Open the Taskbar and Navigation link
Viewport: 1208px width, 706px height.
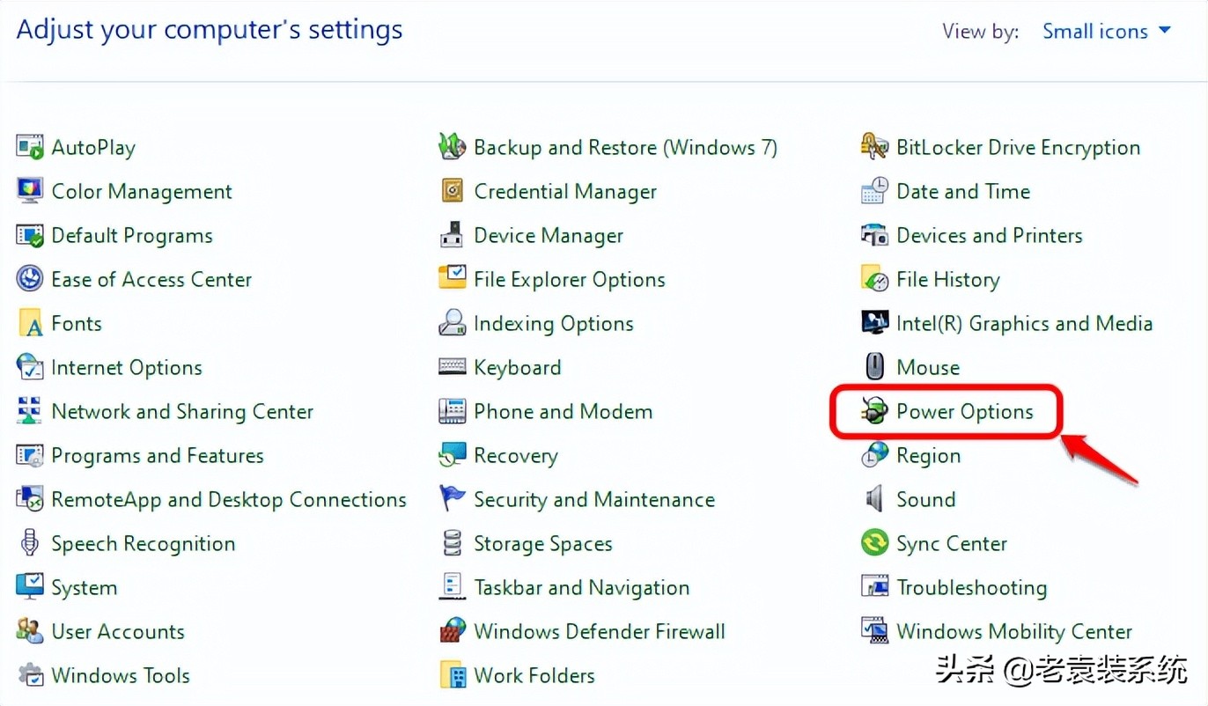tap(581, 588)
